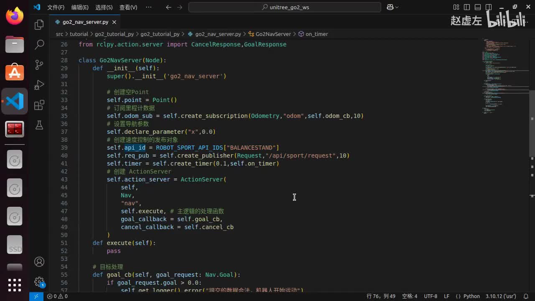
Task: Select the 3.10.12 ('usr') Python interpreter
Action: pos(501,296)
